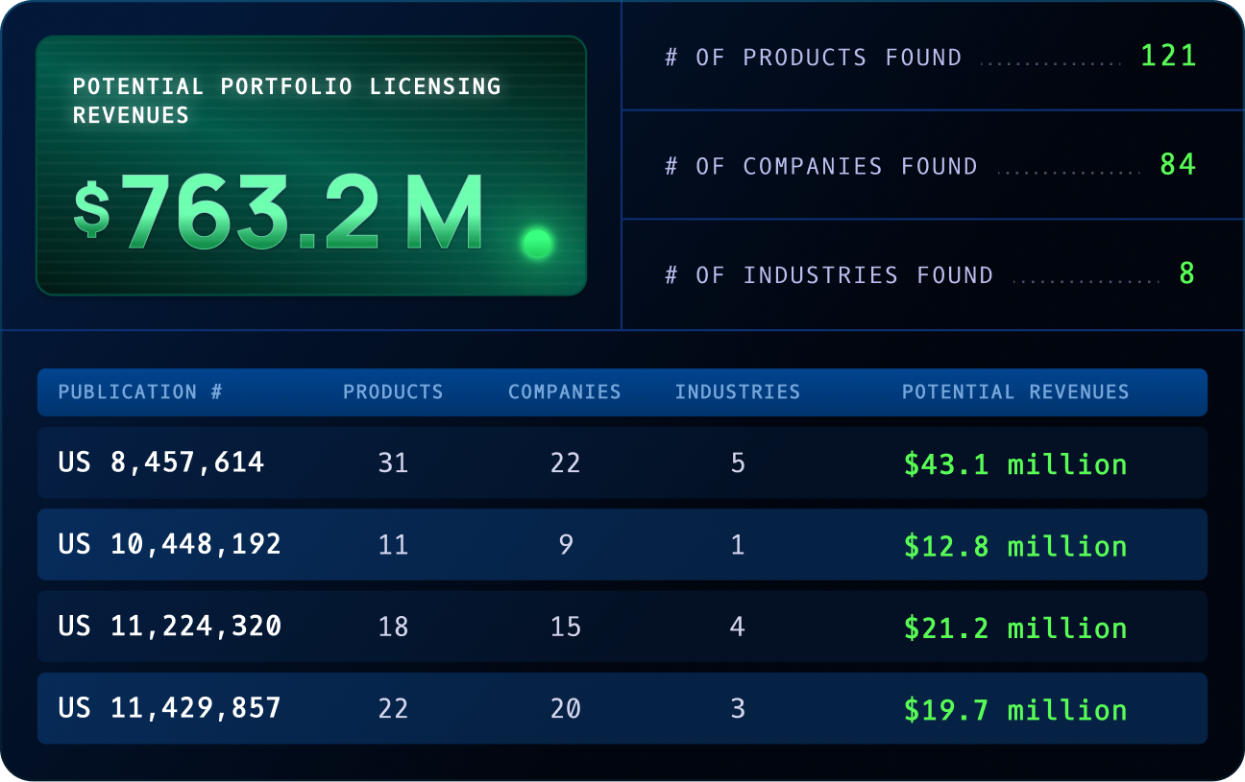Select the # of Products Found label
Image resolution: width=1245 pixels, height=782 pixels.
(x=813, y=58)
